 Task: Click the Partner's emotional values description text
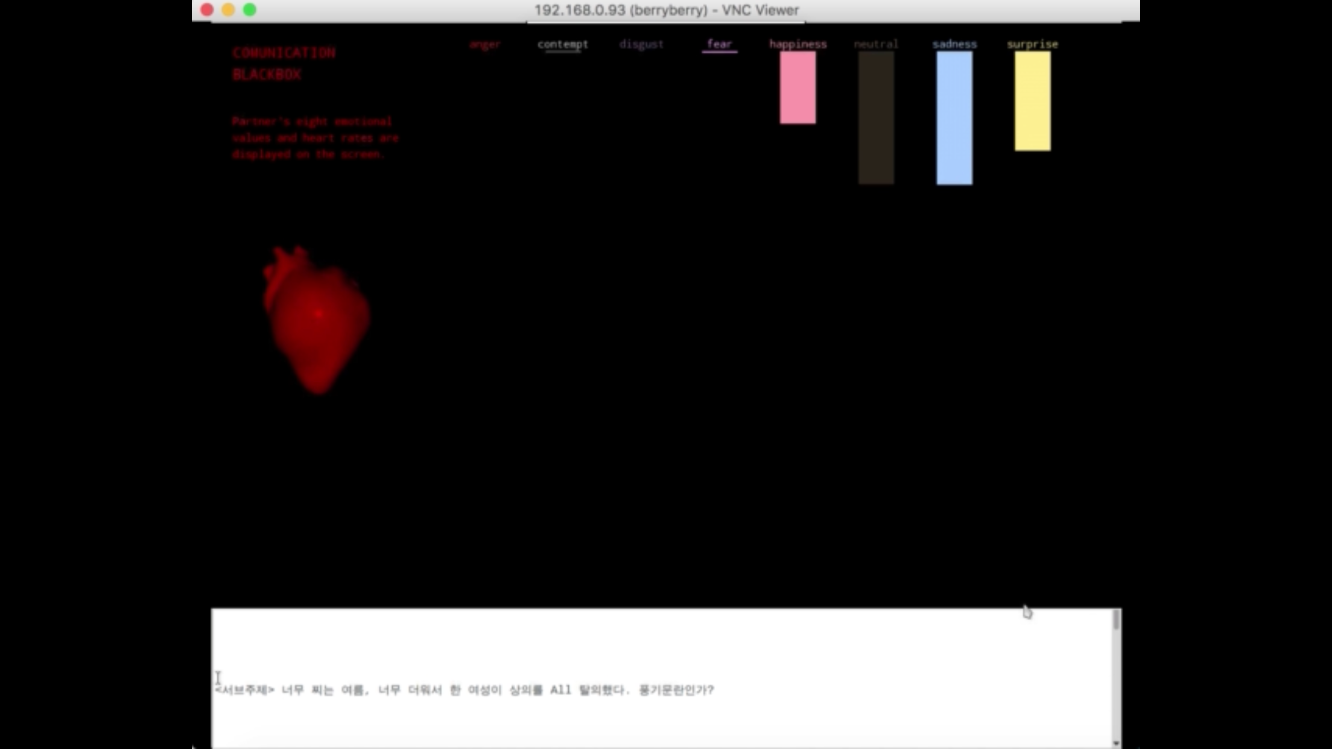click(314, 137)
